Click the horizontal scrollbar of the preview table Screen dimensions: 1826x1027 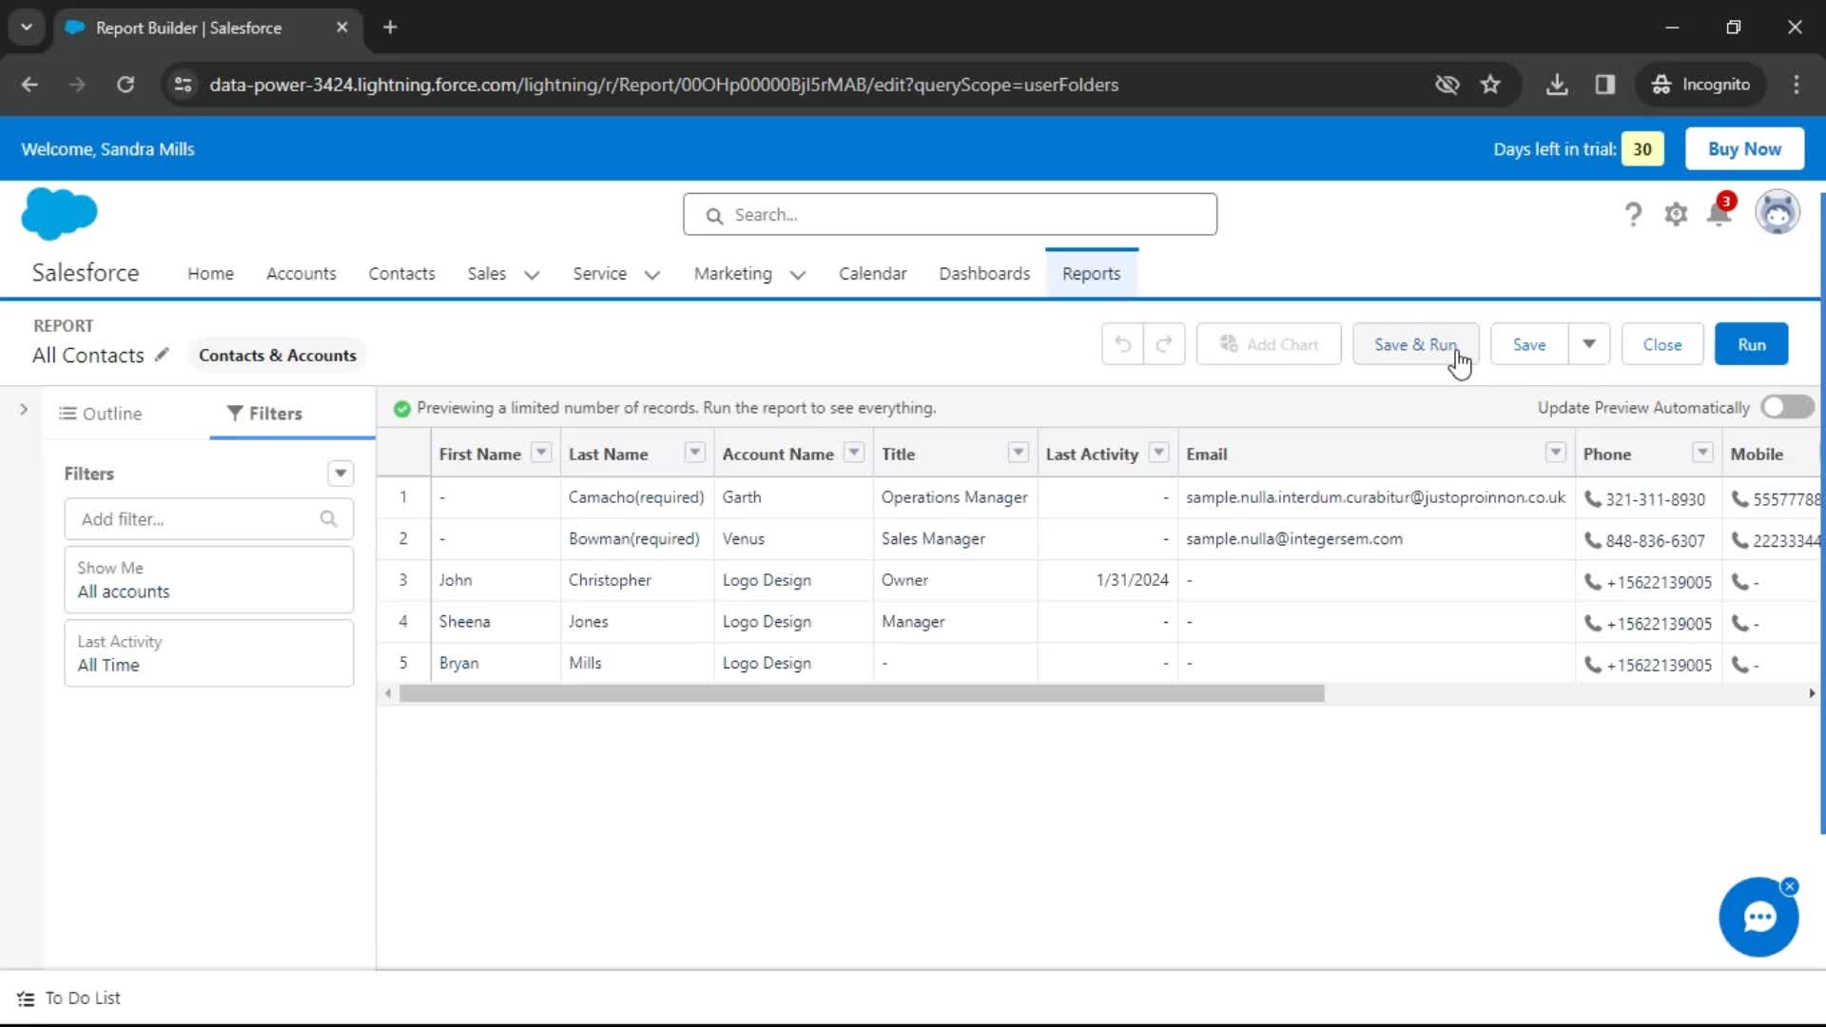coord(862,694)
